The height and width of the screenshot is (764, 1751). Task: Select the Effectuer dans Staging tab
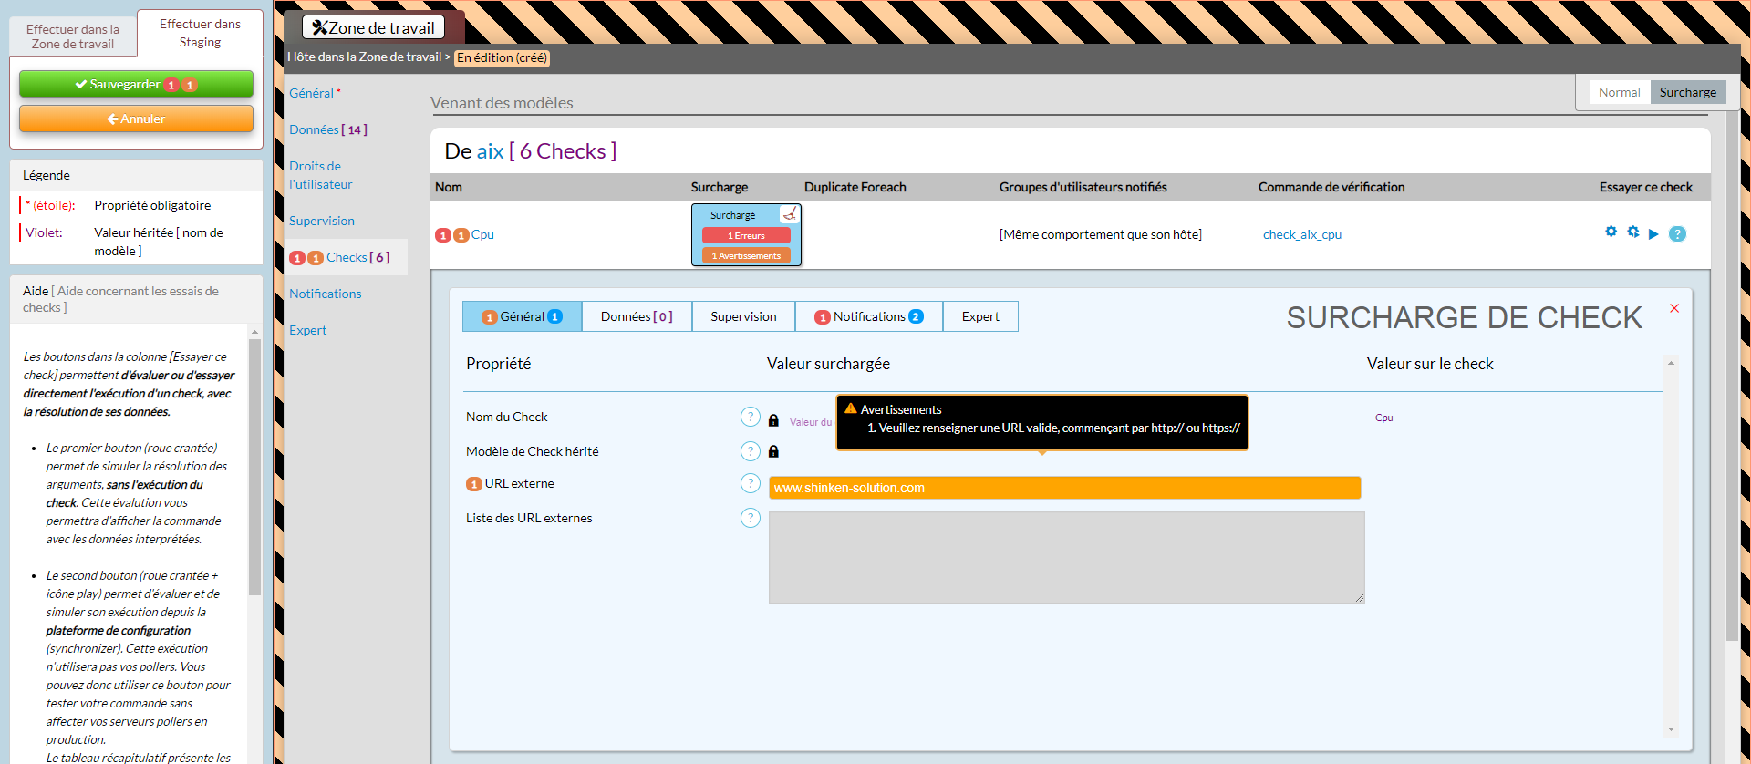click(200, 33)
